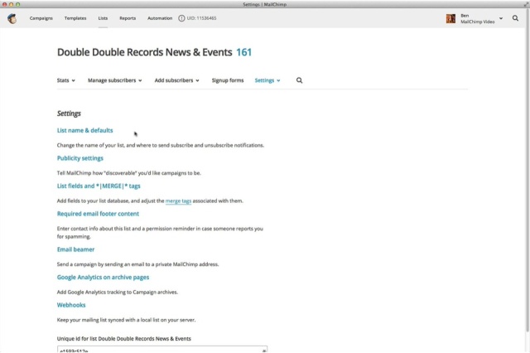Click the UID info circle icon

[181, 18]
